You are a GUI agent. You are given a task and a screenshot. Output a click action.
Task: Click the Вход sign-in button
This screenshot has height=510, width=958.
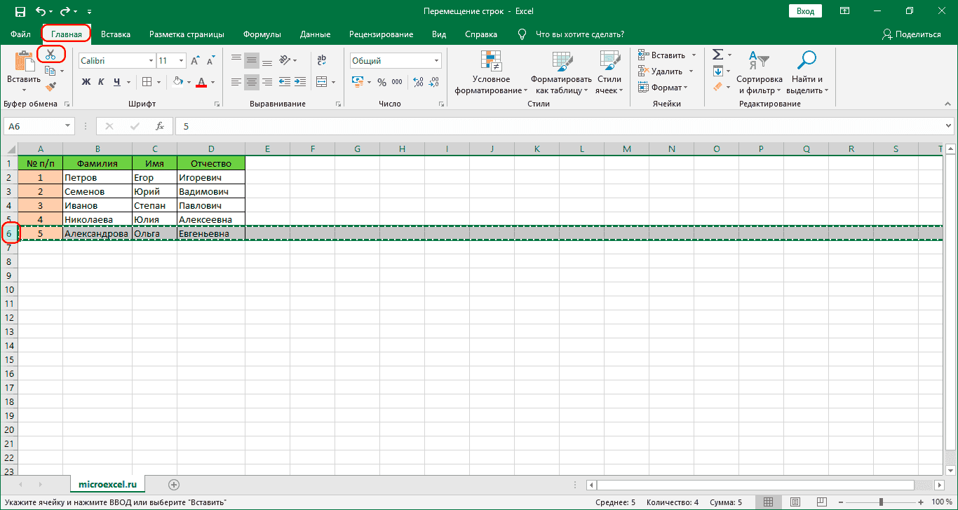click(x=805, y=11)
